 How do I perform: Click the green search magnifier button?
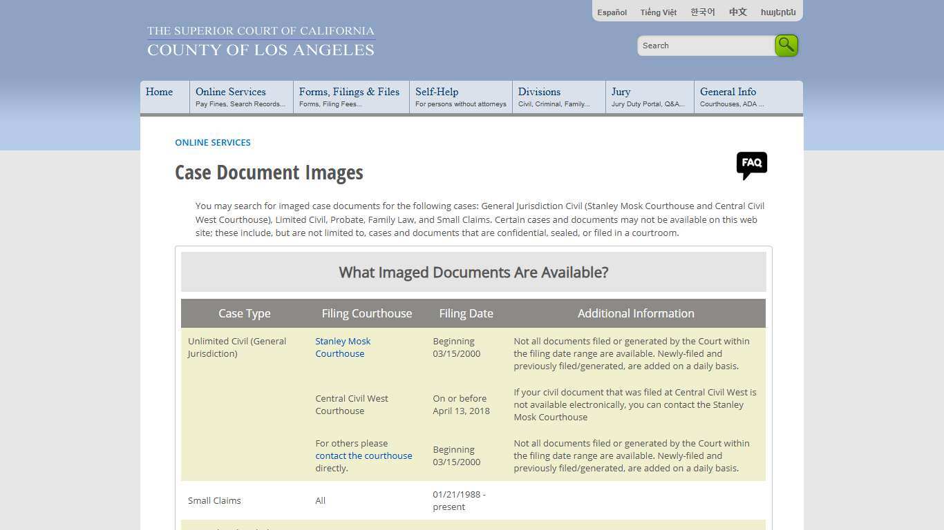tap(786, 46)
